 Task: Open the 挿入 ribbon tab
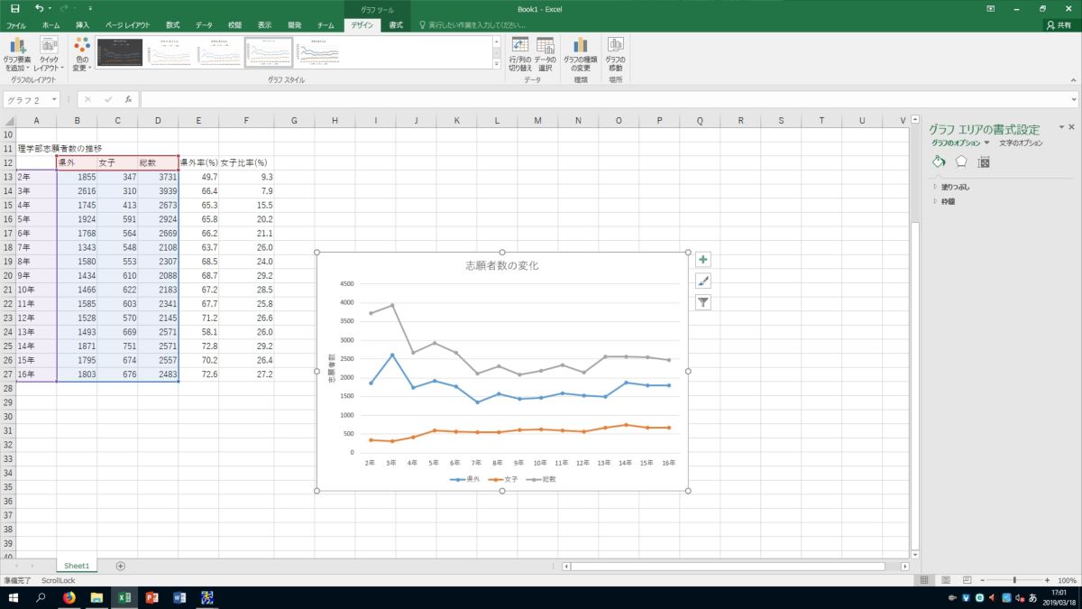(82, 25)
